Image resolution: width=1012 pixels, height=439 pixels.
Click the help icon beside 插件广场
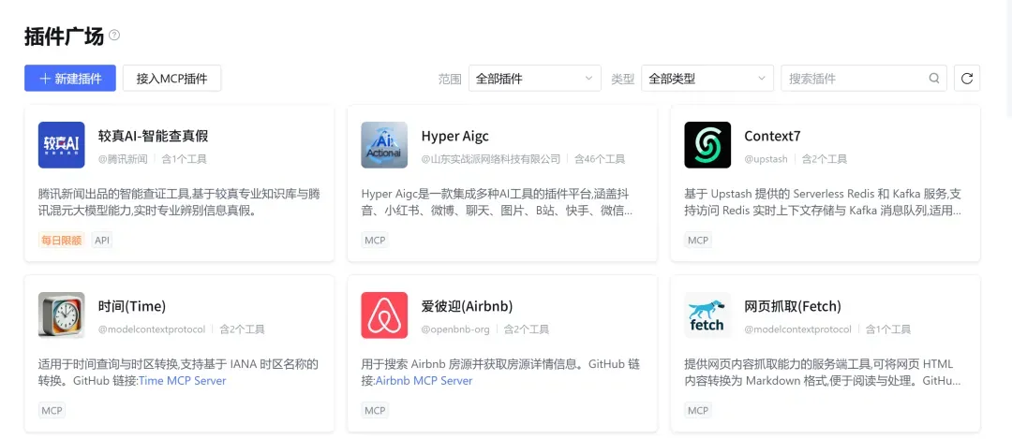(x=114, y=36)
